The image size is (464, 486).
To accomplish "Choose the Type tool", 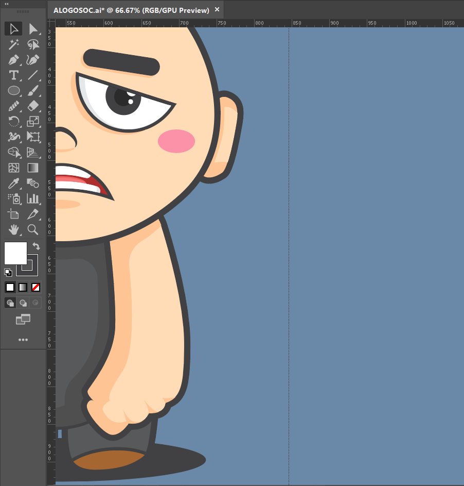I will coord(14,75).
